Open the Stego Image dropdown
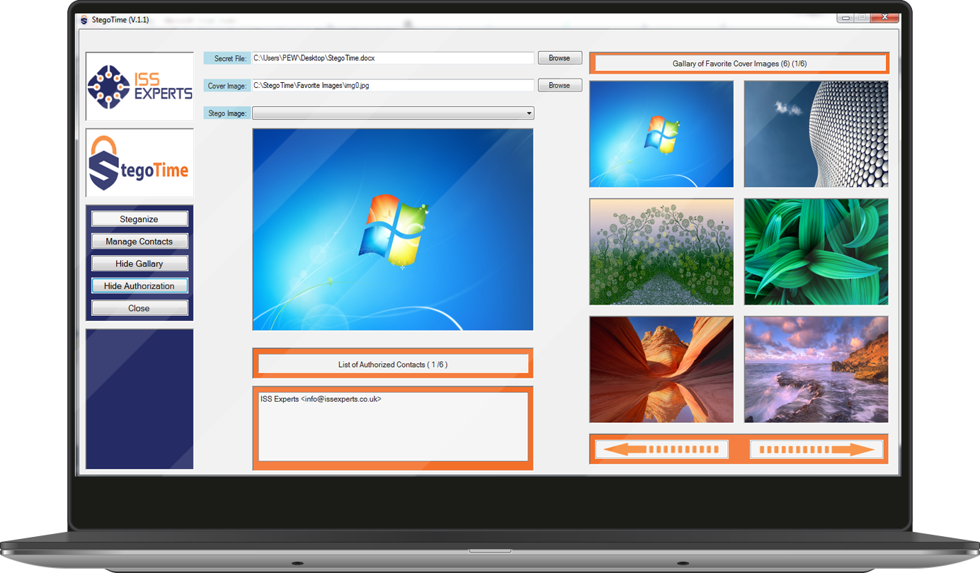This screenshot has width=980, height=573. click(x=528, y=113)
